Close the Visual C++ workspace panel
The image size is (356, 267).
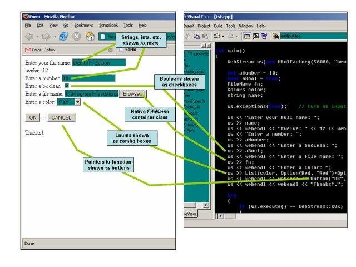pyautogui.click(x=209, y=46)
